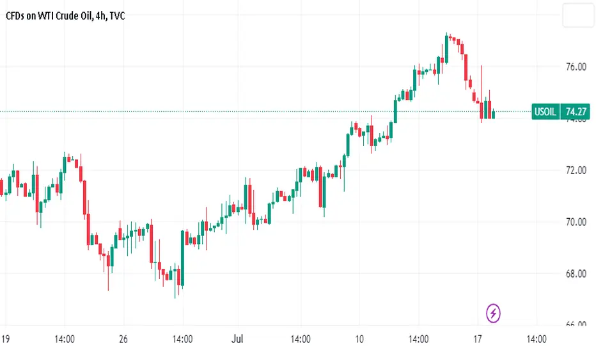Click the 17 date label on time axis
This screenshot has width=596, height=352.
478,339
